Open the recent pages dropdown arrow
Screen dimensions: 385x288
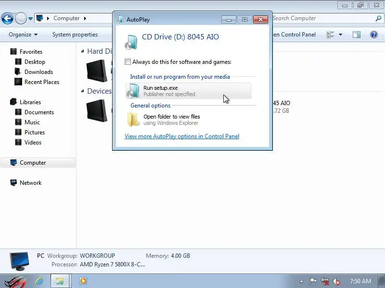point(30,19)
